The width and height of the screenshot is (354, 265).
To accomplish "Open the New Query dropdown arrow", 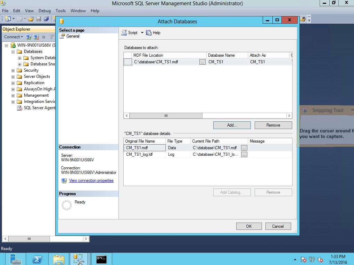I will click(13, 19).
